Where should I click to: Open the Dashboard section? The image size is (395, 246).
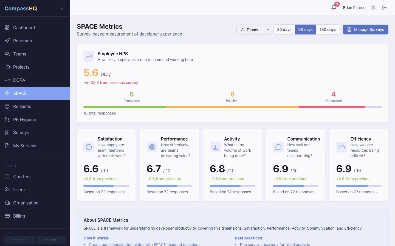24,28
